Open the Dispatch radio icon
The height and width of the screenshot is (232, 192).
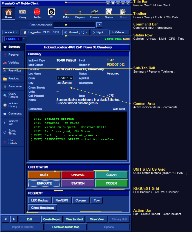(x=80, y=12)
